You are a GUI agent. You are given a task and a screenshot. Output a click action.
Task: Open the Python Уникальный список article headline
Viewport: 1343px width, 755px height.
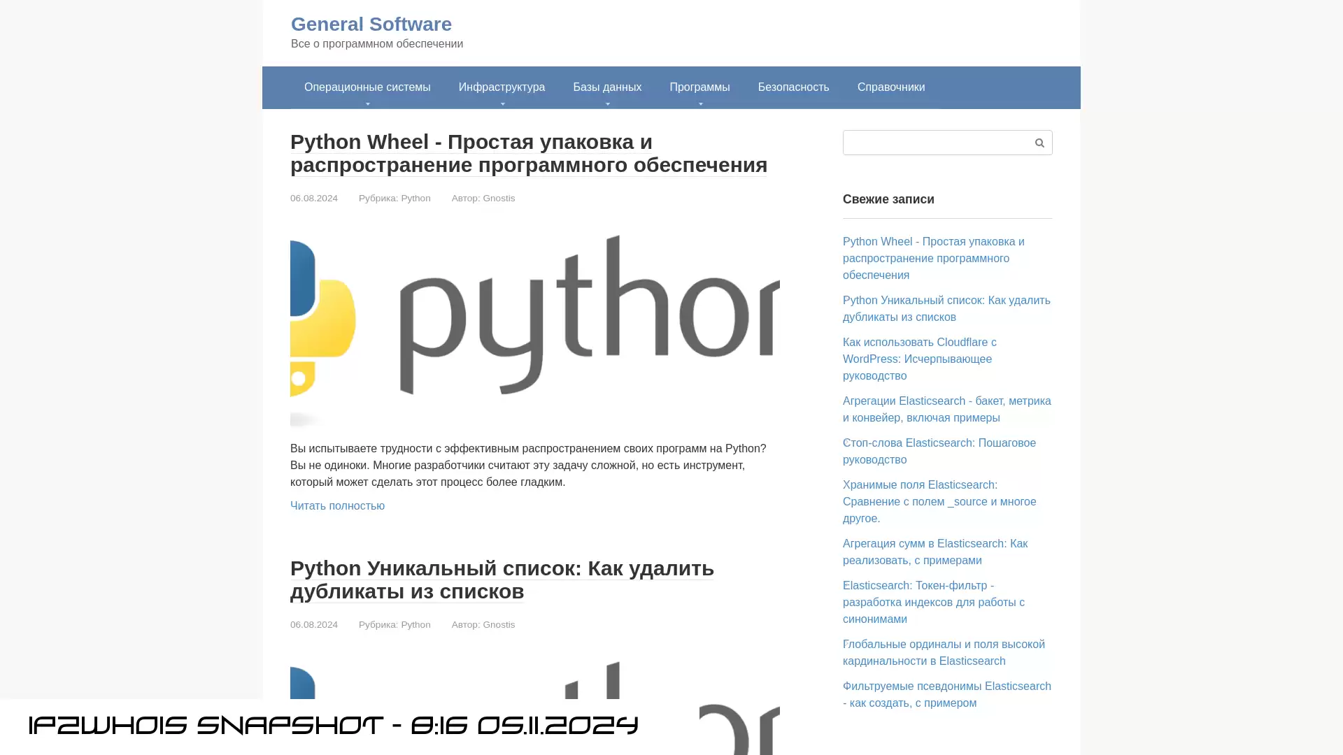coord(502,580)
